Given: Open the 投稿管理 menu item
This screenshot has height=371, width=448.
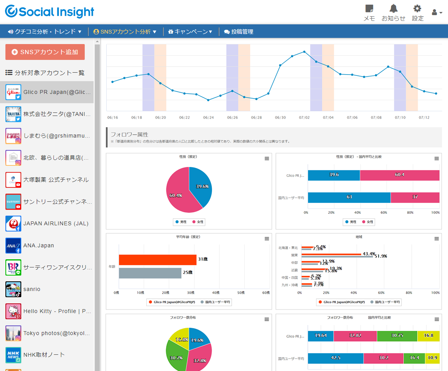Looking at the screenshot, I should click(x=239, y=32).
